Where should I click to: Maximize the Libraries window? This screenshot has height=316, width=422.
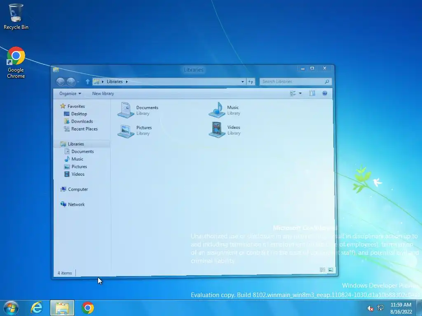312,68
